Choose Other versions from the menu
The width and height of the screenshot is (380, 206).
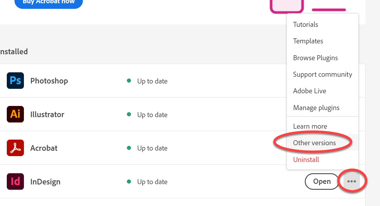pos(314,143)
